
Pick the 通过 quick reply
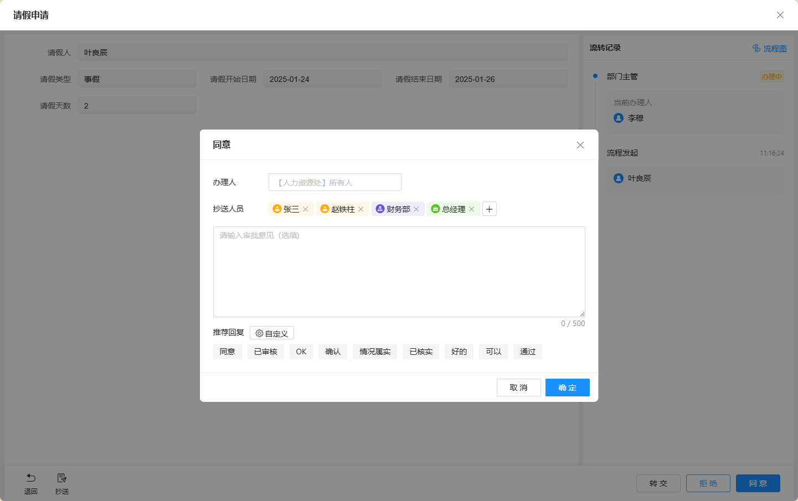(528, 352)
